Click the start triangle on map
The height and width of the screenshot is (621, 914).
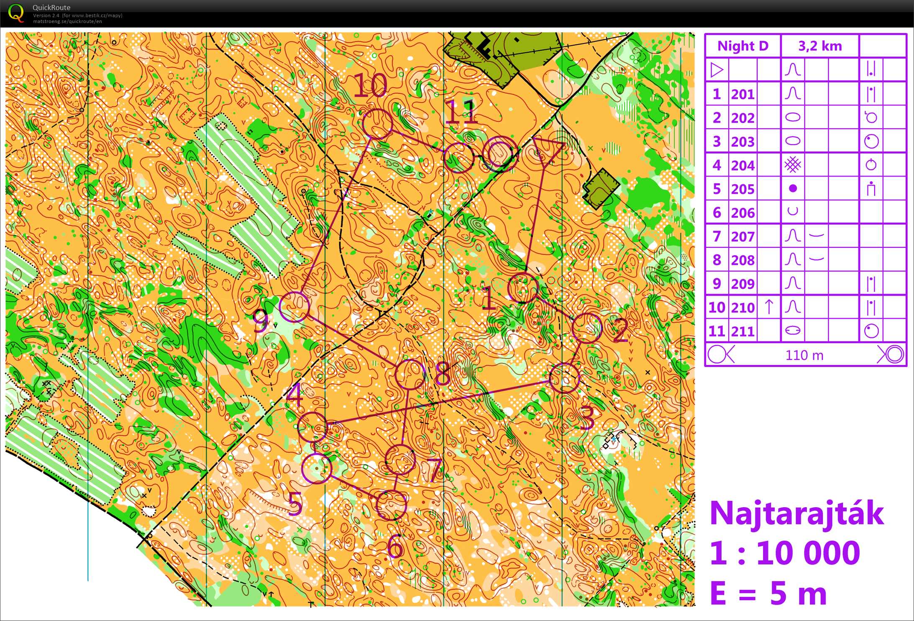[x=547, y=150]
